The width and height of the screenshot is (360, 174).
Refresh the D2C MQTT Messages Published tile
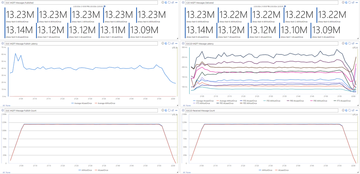[x=169, y=2]
